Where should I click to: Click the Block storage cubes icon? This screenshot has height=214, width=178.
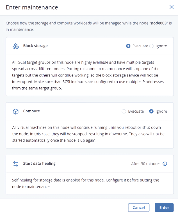16,46
